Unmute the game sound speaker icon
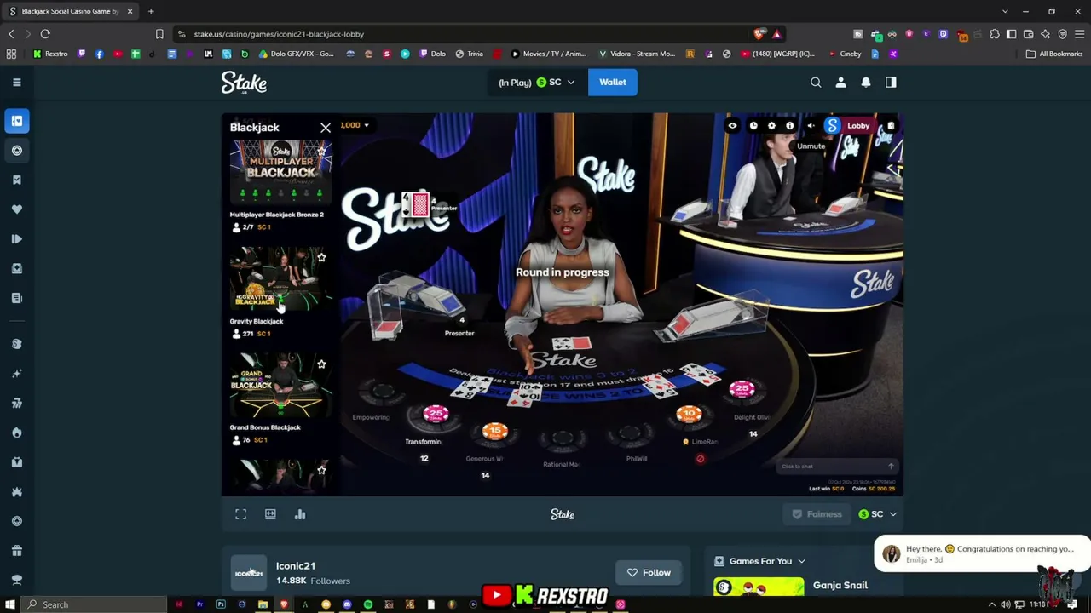This screenshot has width=1091, height=613. 811,126
